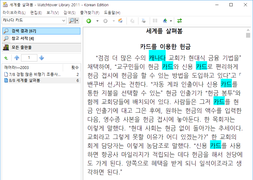
Task: Select the 8/8 세계를 살펴봄 result
Action: click(x=24, y=80)
